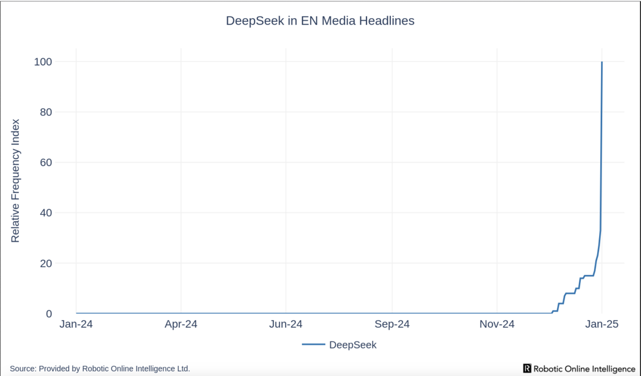This screenshot has width=641, height=376.
Task: Click the x-axis label Apr-24
Action: coord(180,324)
